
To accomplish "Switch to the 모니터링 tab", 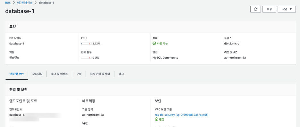I will click(37, 74).
